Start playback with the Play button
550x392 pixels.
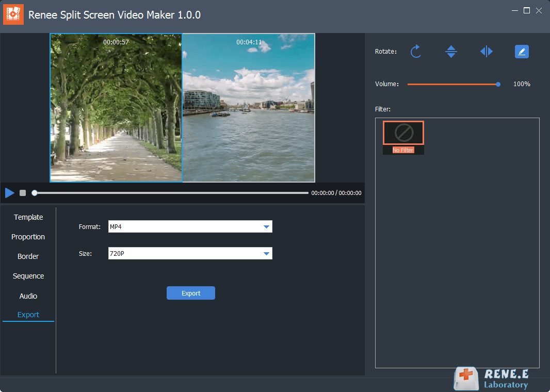tap(9, 192)
